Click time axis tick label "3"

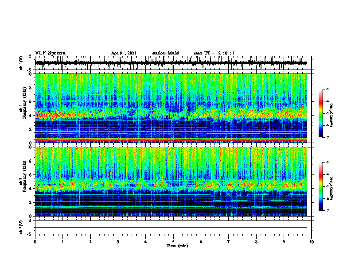[118, 242]
